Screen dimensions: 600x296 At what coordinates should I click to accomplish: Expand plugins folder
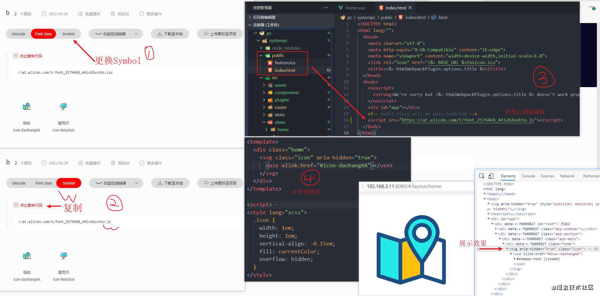click(x=264, y=100)
